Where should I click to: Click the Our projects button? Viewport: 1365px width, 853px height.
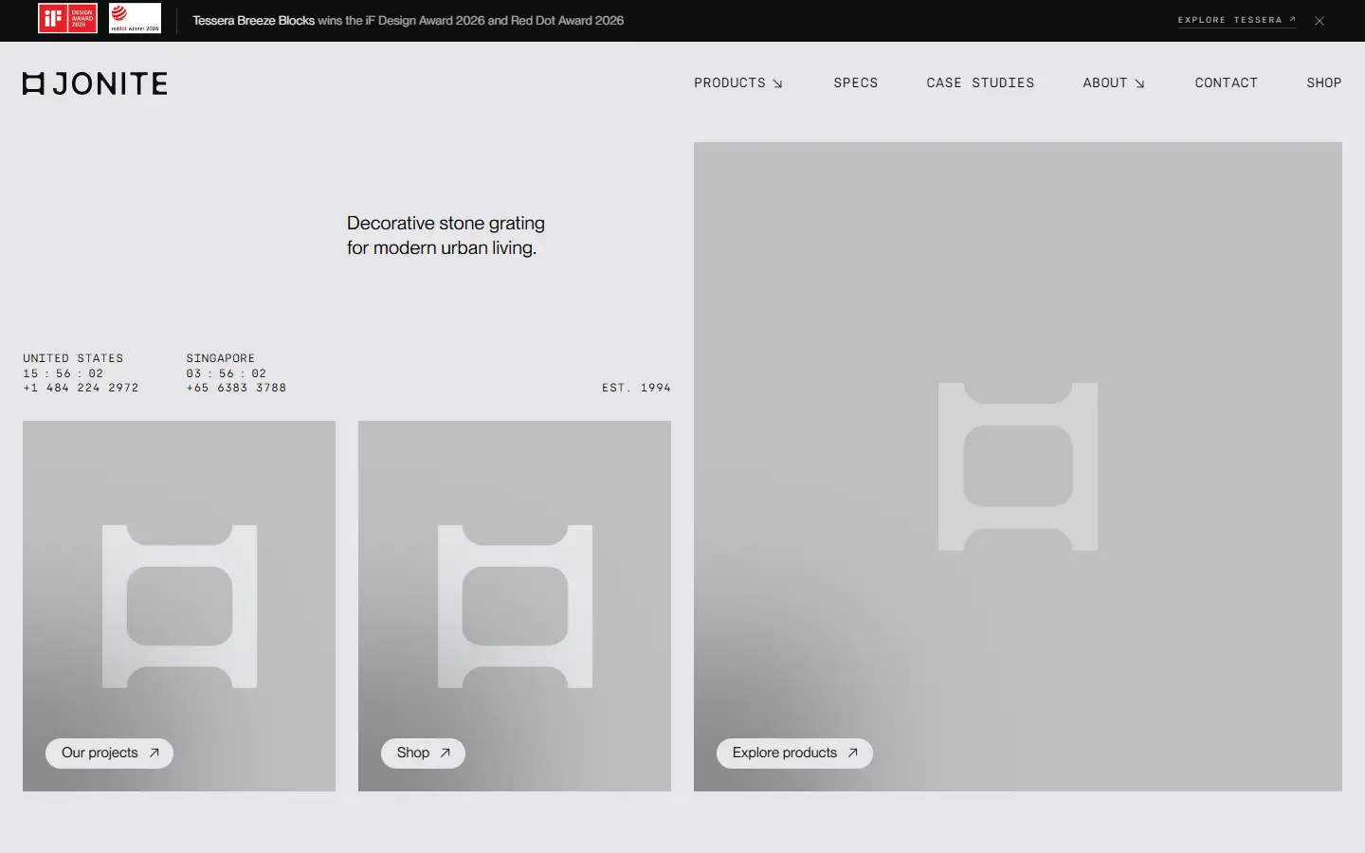pos(109,753)
